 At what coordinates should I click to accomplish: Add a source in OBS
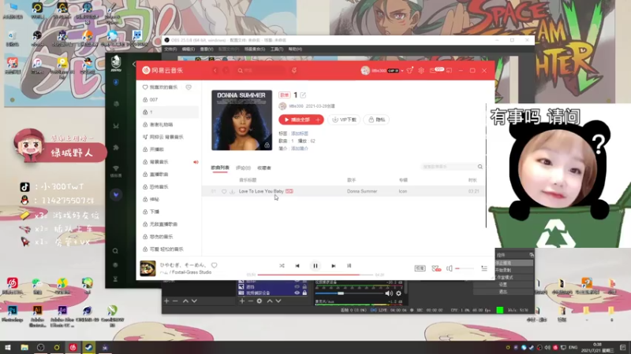point(242,301)
